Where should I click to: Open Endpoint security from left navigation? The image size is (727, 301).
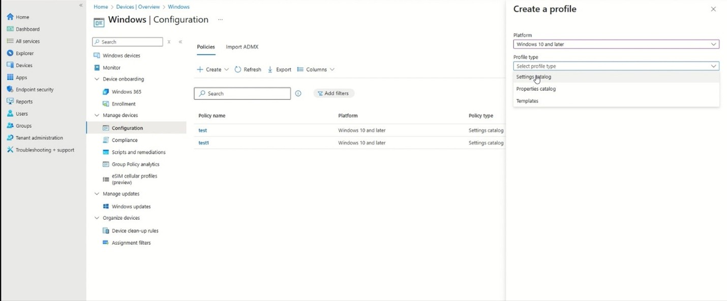coord(34,89)
